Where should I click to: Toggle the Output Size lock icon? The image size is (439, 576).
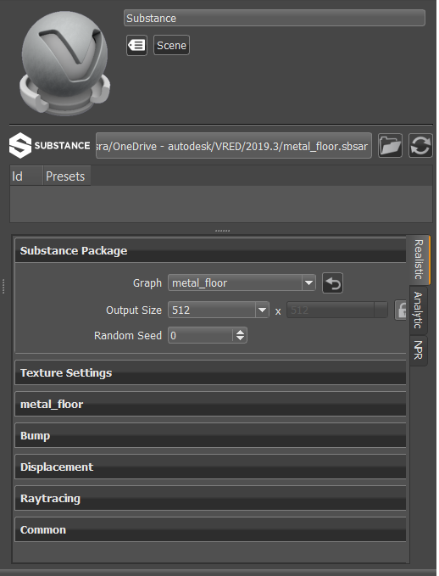pyautogui.click(x=401, y=310)
